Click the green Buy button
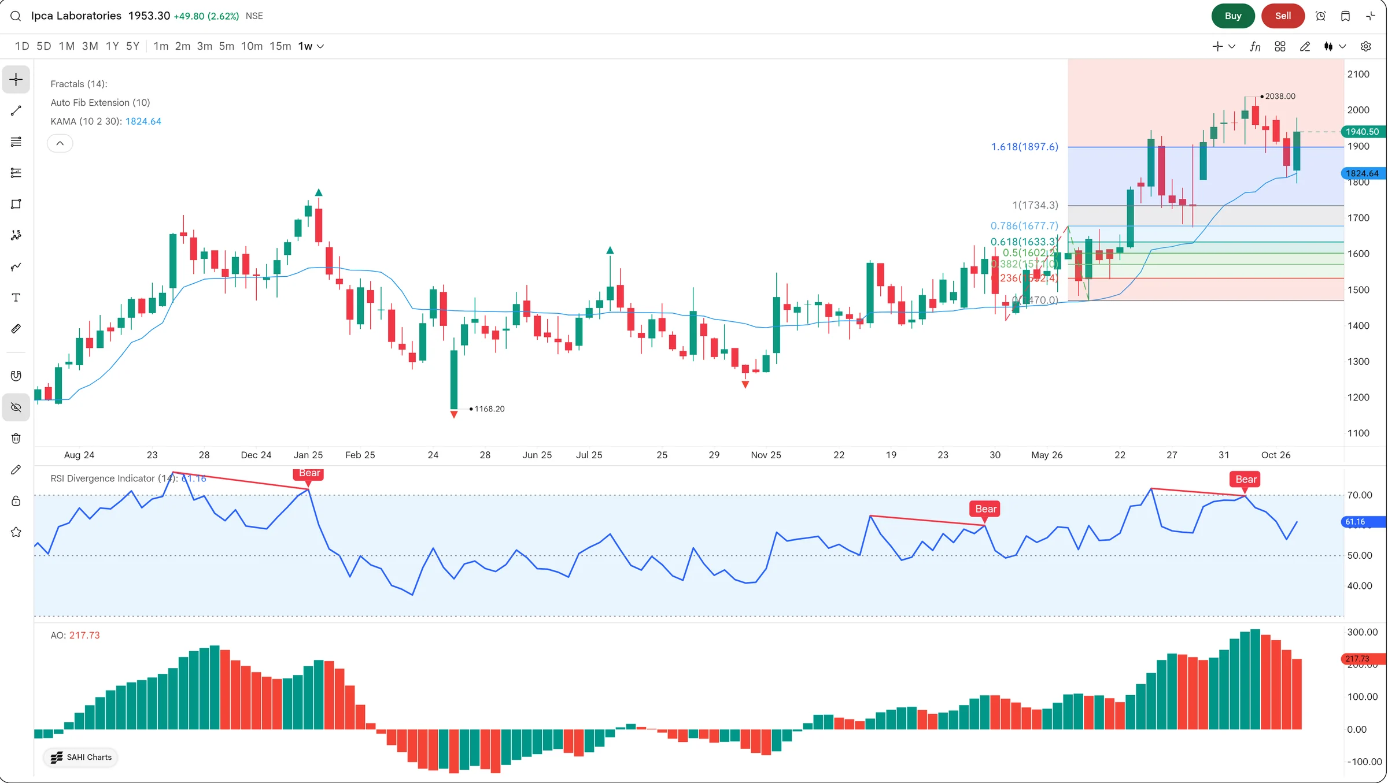 point(1233,16)
